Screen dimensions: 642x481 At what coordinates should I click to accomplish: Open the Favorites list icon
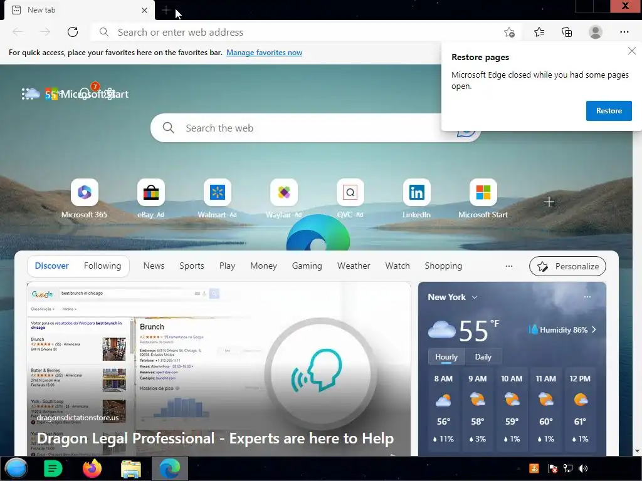click(x=539, y=32)
